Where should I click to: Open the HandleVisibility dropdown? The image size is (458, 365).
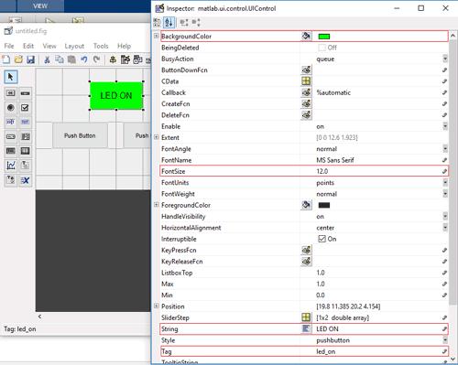tap(445, 216)
